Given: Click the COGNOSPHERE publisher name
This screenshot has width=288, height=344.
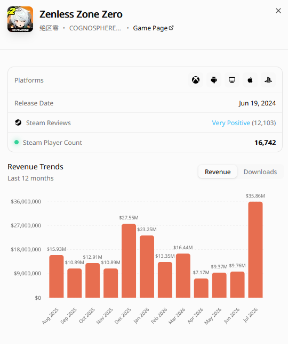Looking at the screenshot, I should (95, 28).
